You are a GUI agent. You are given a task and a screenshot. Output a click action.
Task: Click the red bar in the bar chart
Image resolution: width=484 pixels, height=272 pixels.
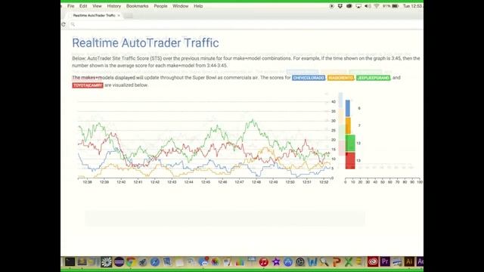[350, 160]
